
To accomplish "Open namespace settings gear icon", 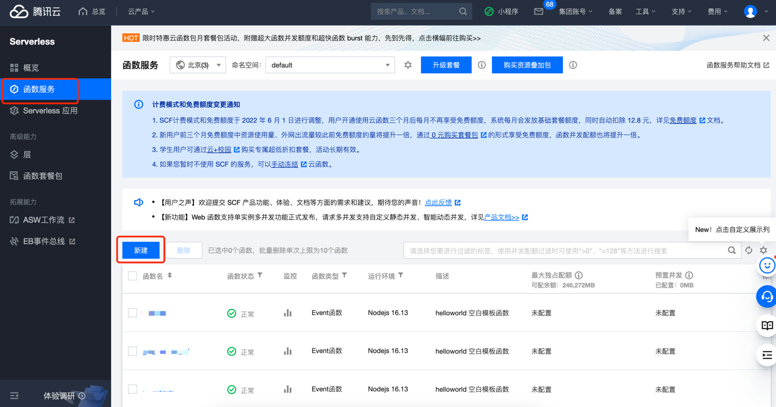I will click(x=408, y=65).
